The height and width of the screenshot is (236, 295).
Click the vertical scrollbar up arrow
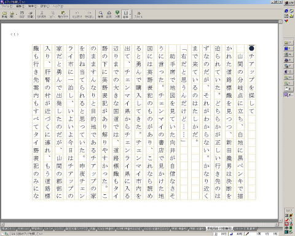280,22
